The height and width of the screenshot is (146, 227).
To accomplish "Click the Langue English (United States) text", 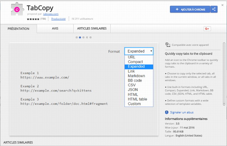I will (183, 136).
